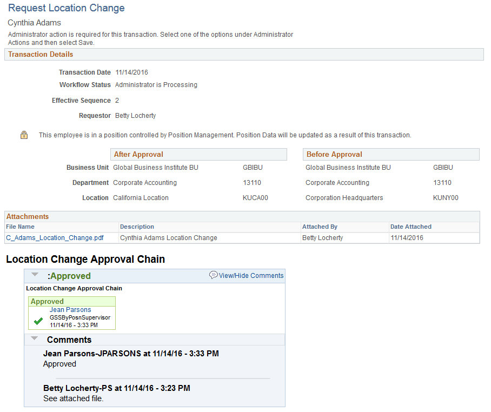This screenshot has height=412, width=491.
Task: Open the C_Adams_Location_Change.pdf attachment
Action: pos(55,238)
